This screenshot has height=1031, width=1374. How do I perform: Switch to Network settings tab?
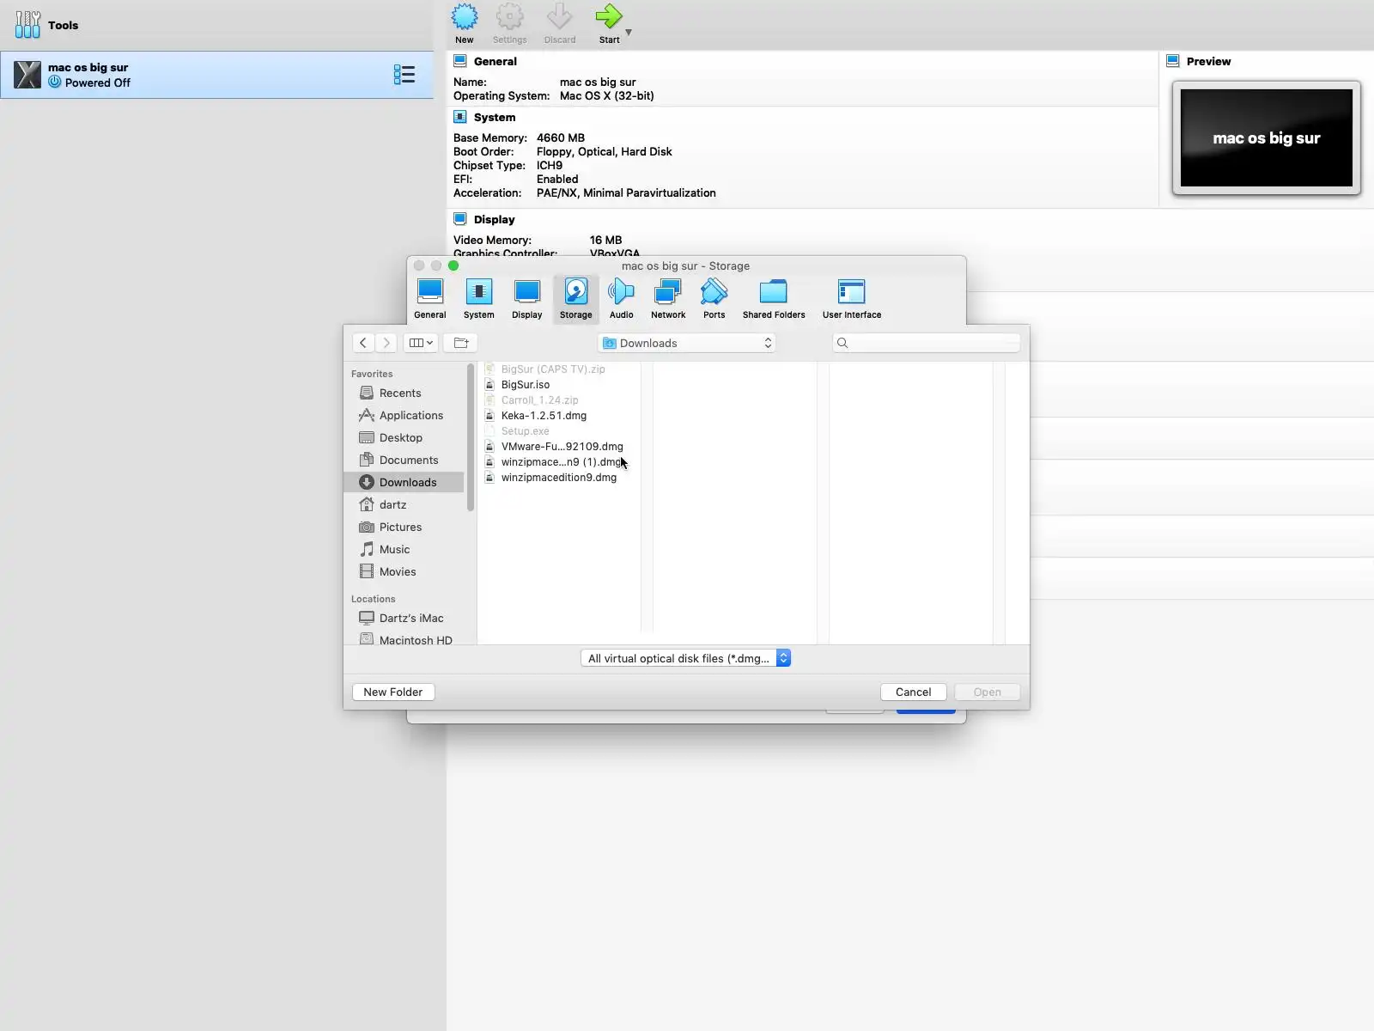pos(668,299)
